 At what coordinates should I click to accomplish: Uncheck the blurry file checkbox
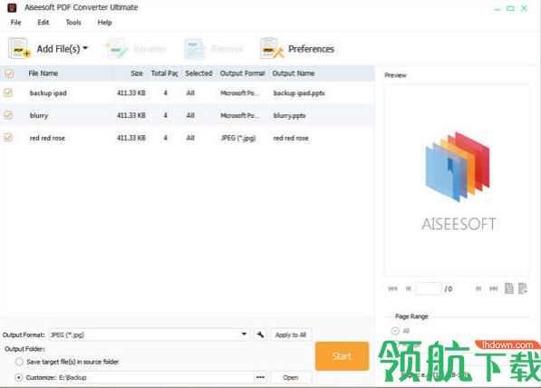click(x=8, y=115)
